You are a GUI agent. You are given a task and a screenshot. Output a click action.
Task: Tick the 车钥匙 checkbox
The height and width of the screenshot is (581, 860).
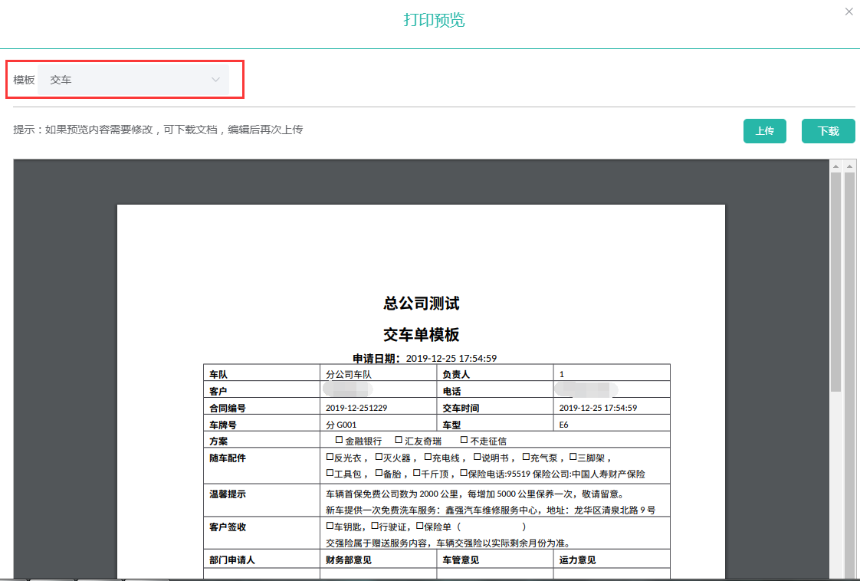point(330,527)
